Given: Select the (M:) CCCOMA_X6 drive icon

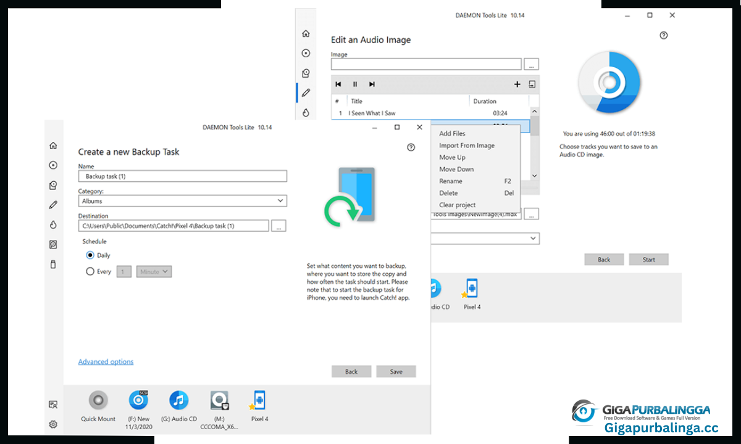Looking at the screenshot, I should click(x=219, y=401).
